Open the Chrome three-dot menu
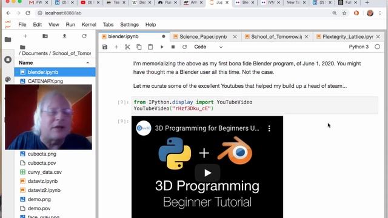This screenshot has width=388, height=218. (x=380, y=13)
